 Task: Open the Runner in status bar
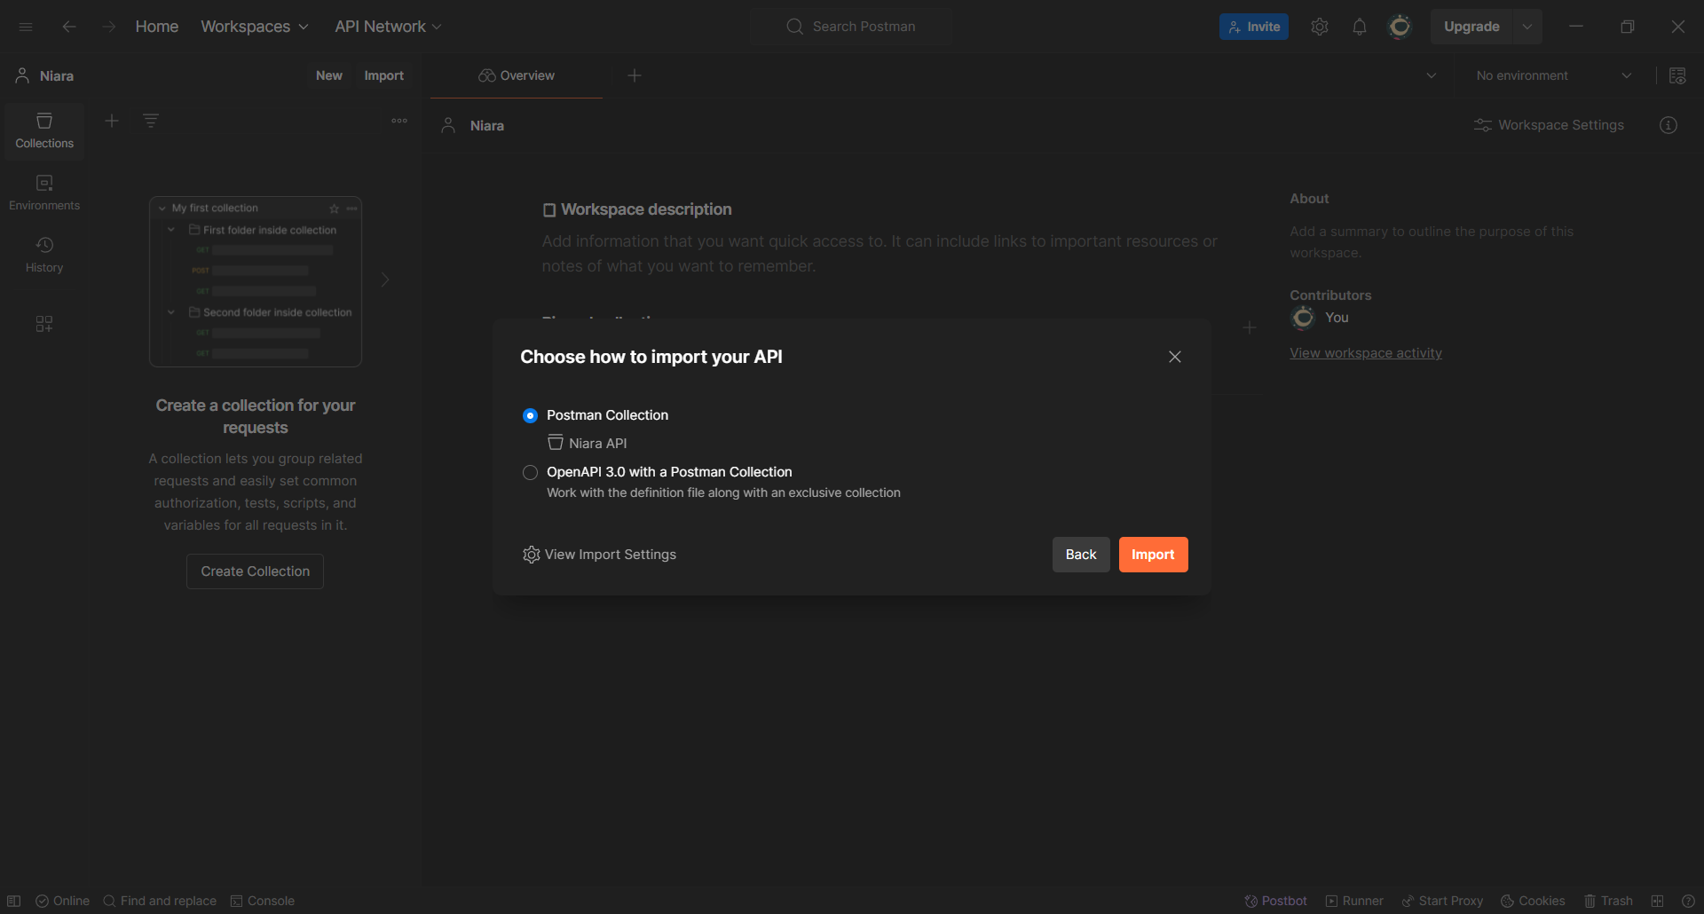1354,901
